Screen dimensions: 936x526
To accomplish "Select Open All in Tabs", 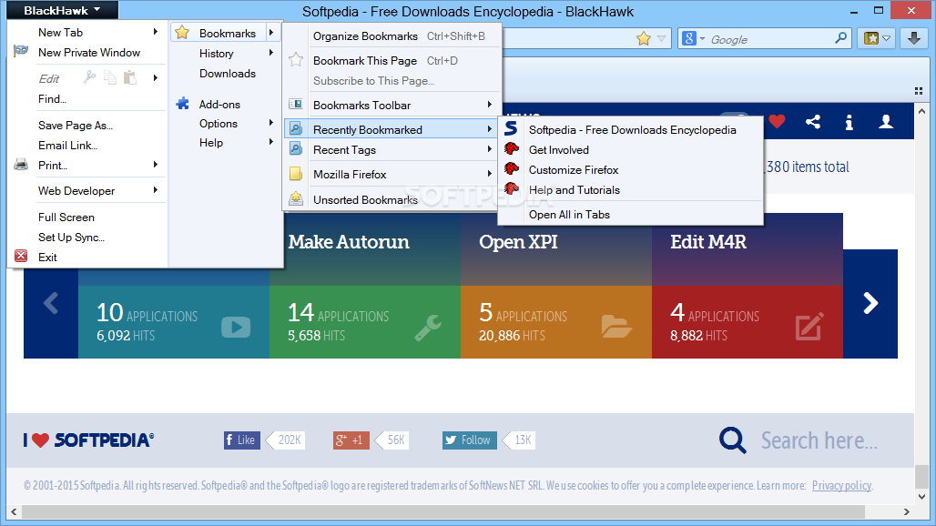I will point(569,215).
